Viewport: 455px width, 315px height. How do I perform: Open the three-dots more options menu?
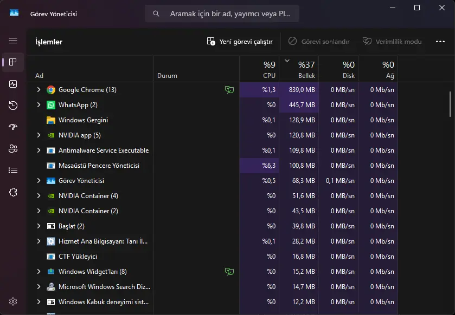point(440,42)
